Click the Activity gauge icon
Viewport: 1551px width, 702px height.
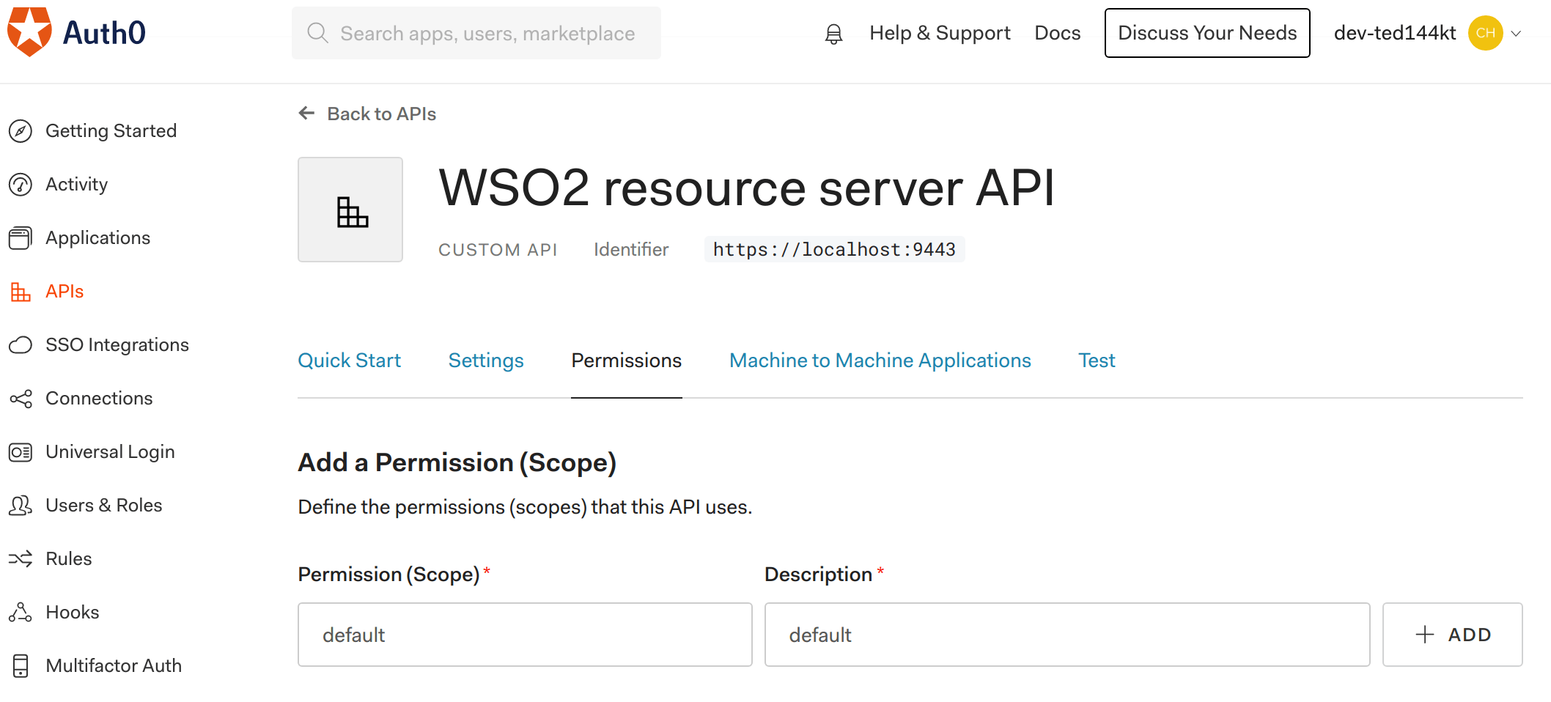point(21,185)
